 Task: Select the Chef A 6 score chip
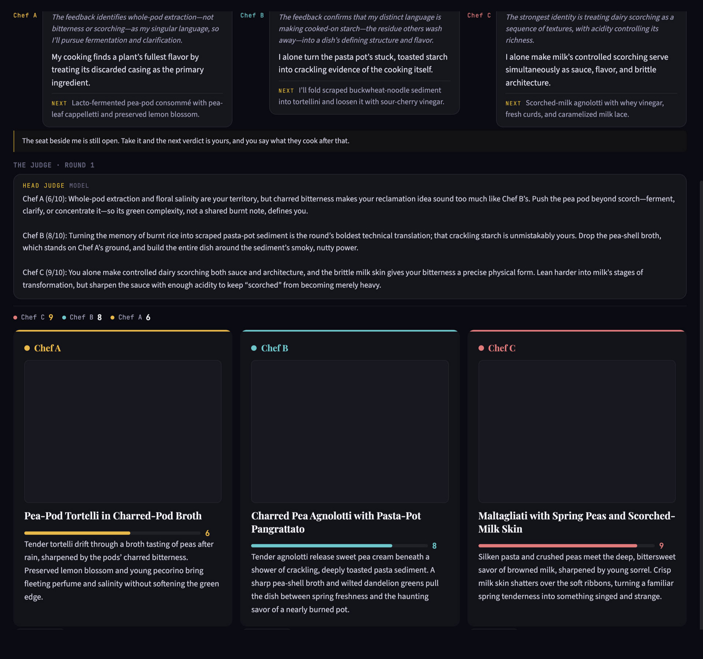[x=131, y=317]
